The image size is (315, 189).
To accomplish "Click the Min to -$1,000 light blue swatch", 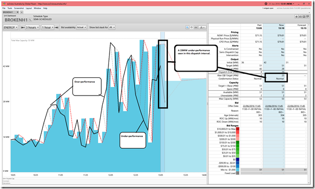I will (238, 170).
